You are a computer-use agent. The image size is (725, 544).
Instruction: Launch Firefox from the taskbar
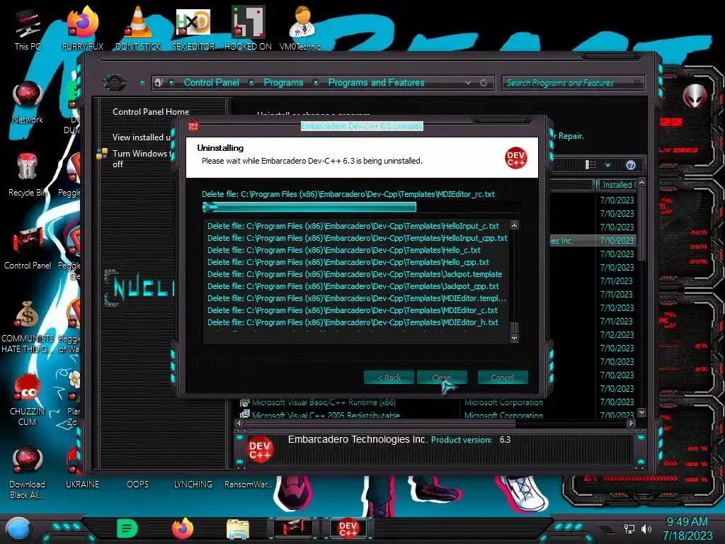182,528
